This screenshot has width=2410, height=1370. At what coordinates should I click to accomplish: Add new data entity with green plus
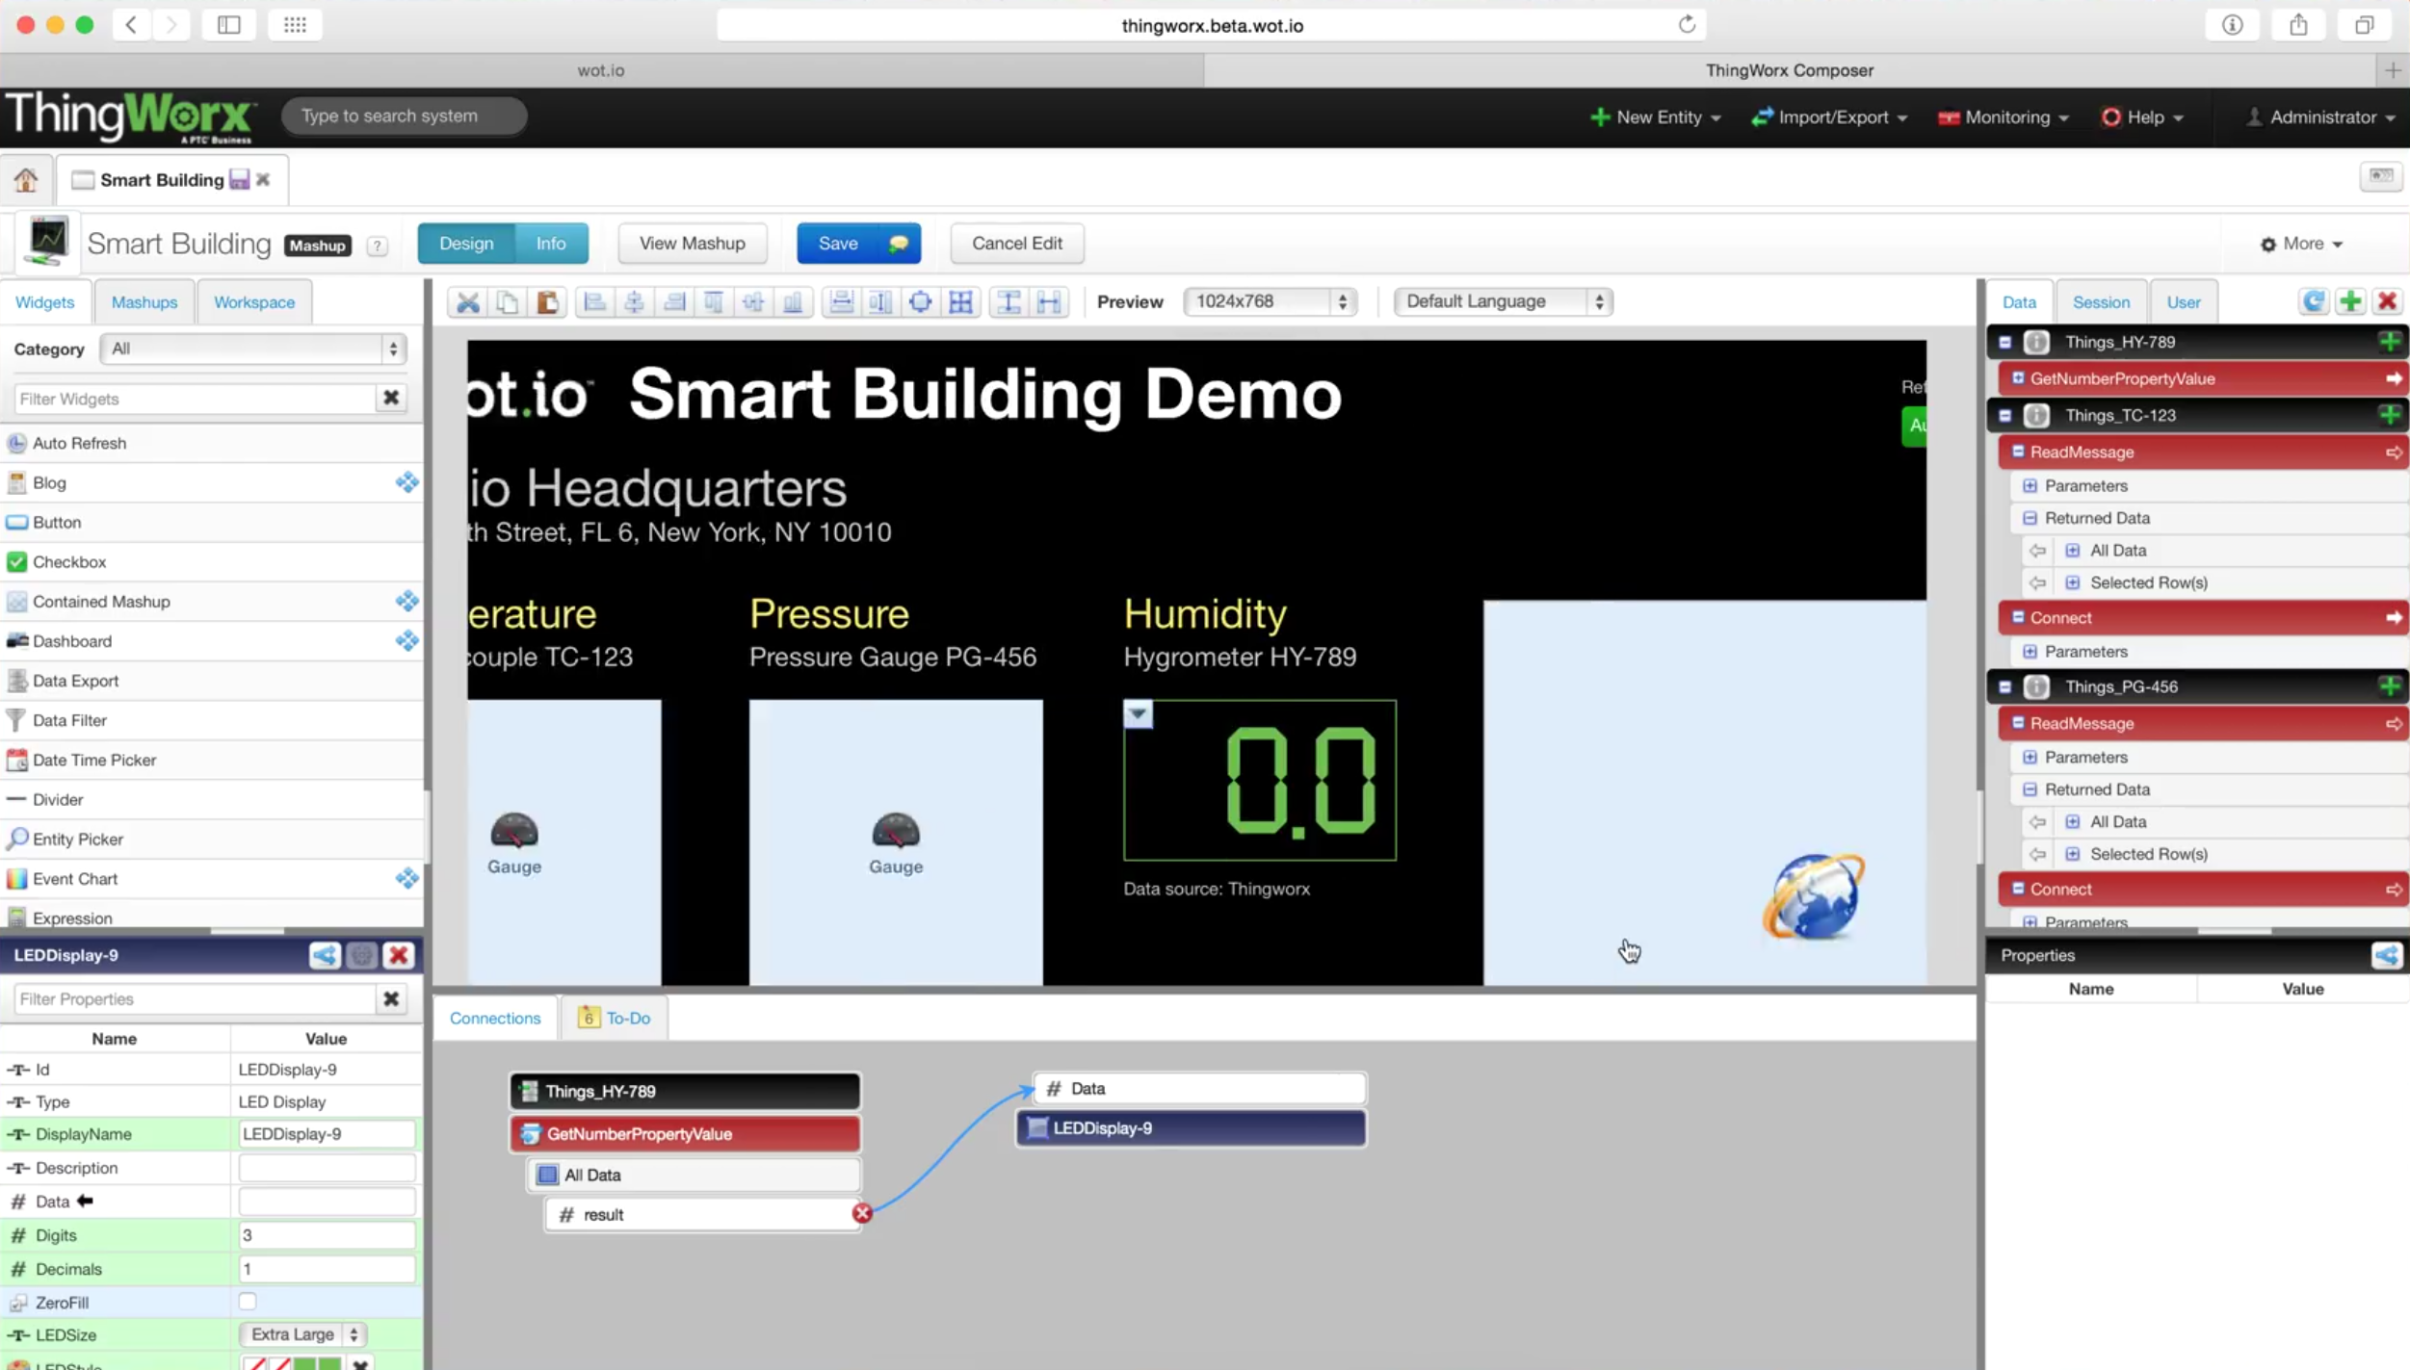(x=2350, y=301)
